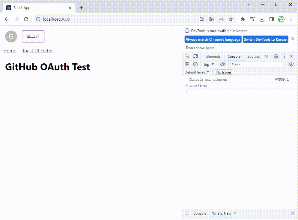Viewport: 298px width, 220px height.
Task: Close the DevTools panel
Action: [291, 56]
